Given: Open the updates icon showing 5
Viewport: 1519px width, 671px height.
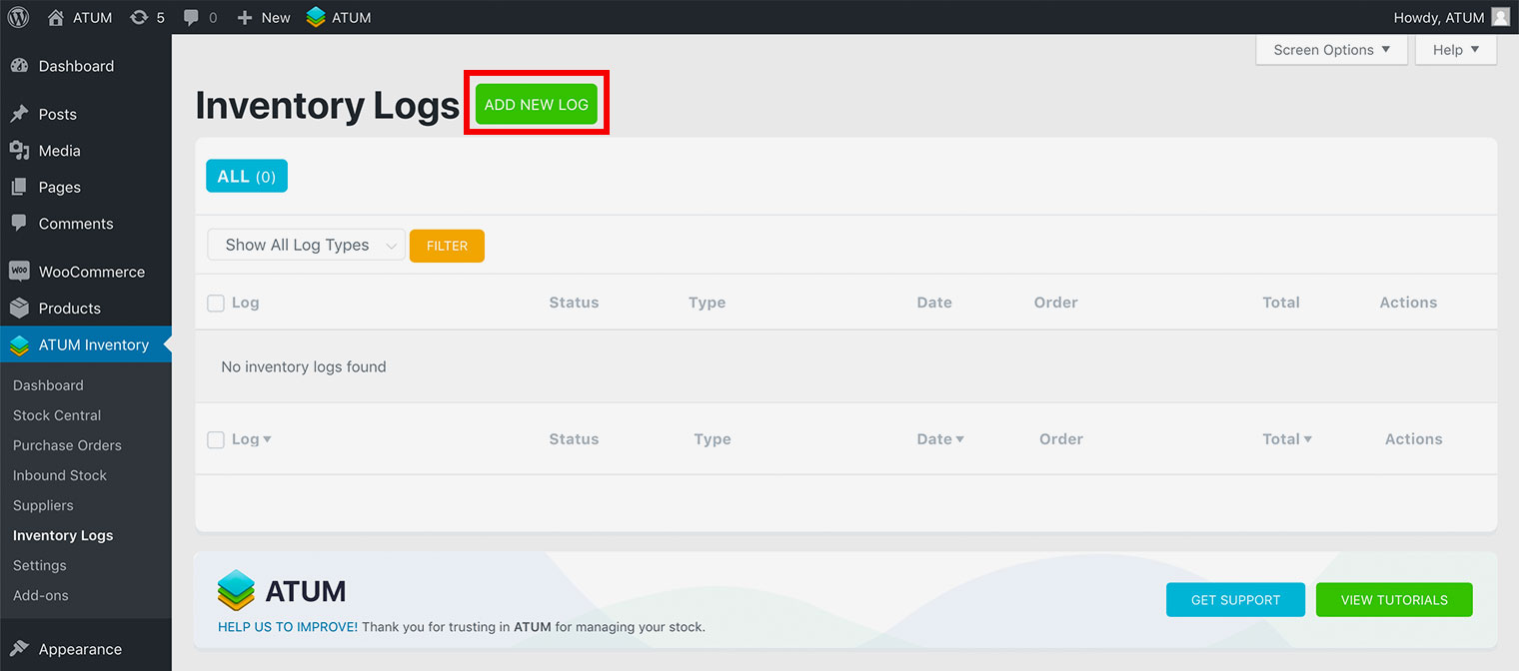Looking at the screenshot, I should [139, 17].
